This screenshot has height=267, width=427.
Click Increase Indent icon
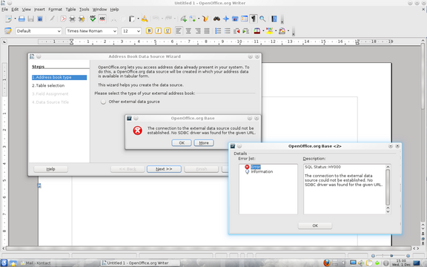coord(245,31)
